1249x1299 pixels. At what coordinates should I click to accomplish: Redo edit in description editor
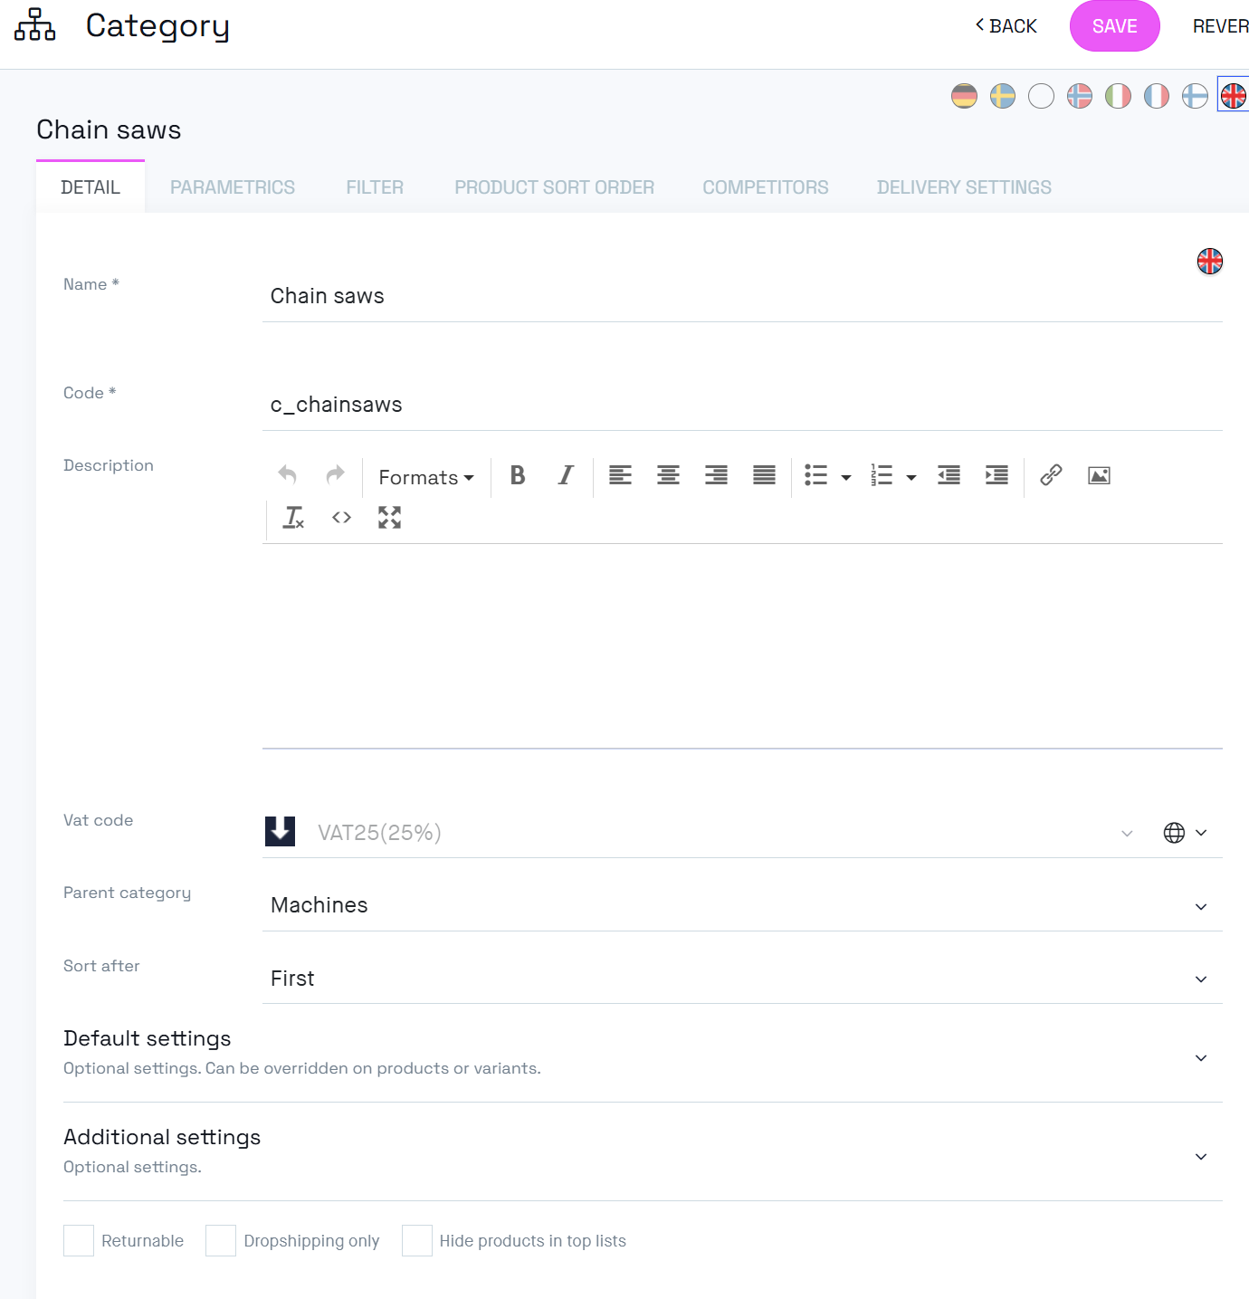click(x=335, y=475)
